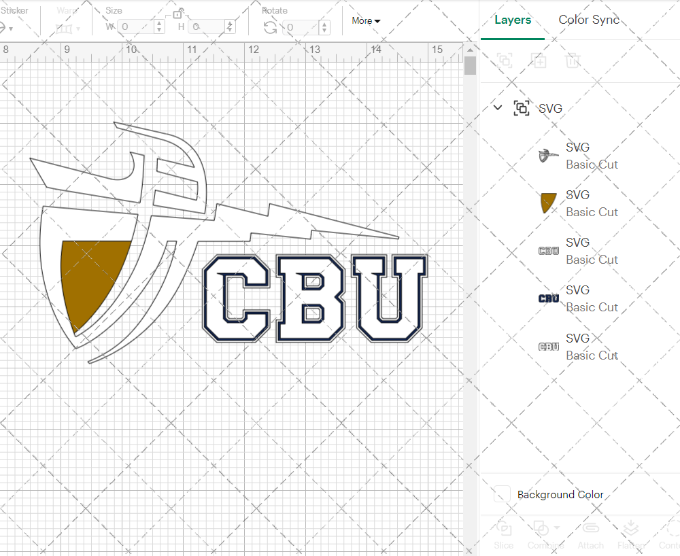Screen dimensions: 680x556
Task: Click the Group layers icon
Action: 505,60
